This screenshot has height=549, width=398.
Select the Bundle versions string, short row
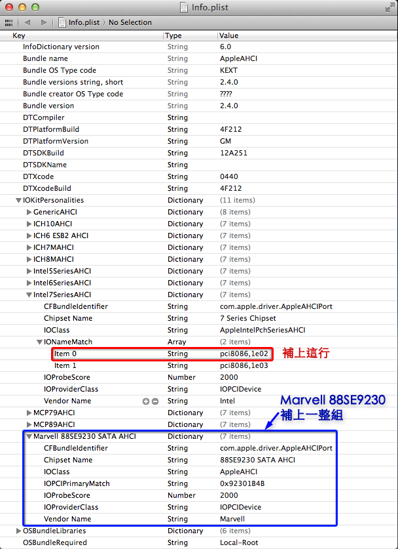point(199,82)
